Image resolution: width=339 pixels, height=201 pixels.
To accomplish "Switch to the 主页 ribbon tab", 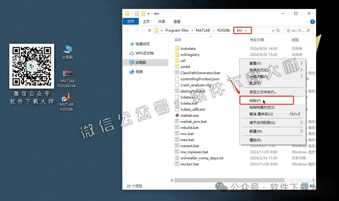I will (146, 22).
